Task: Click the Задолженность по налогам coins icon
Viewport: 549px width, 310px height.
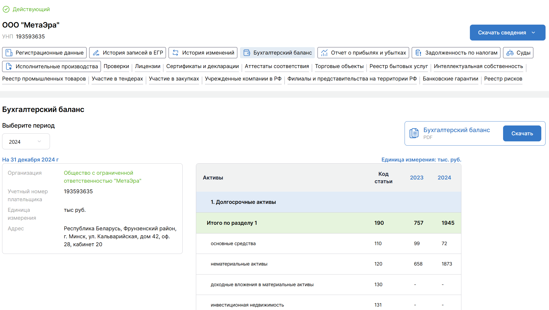Action: [418, 53]
